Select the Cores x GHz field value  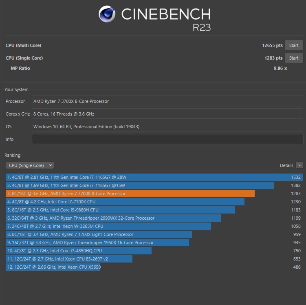click(167, 114)
